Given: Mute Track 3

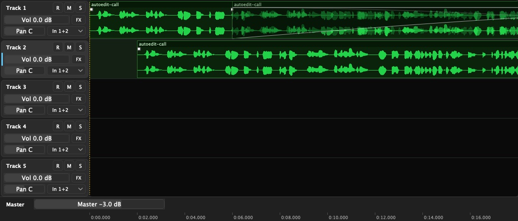Looking at the screenshot, I should coord(69,87).
